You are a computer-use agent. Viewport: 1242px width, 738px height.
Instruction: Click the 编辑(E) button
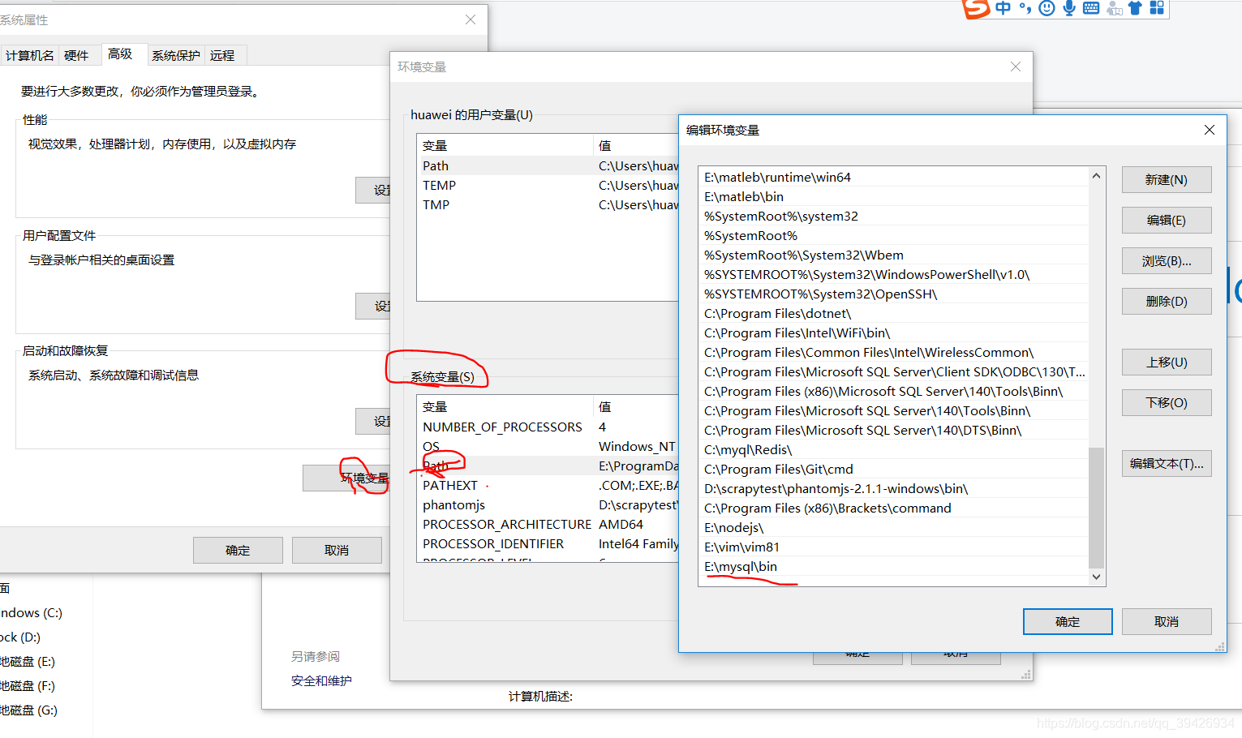coord(1167,221)
